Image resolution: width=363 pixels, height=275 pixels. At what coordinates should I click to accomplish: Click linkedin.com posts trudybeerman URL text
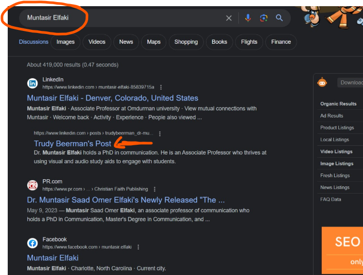point(93,133)
